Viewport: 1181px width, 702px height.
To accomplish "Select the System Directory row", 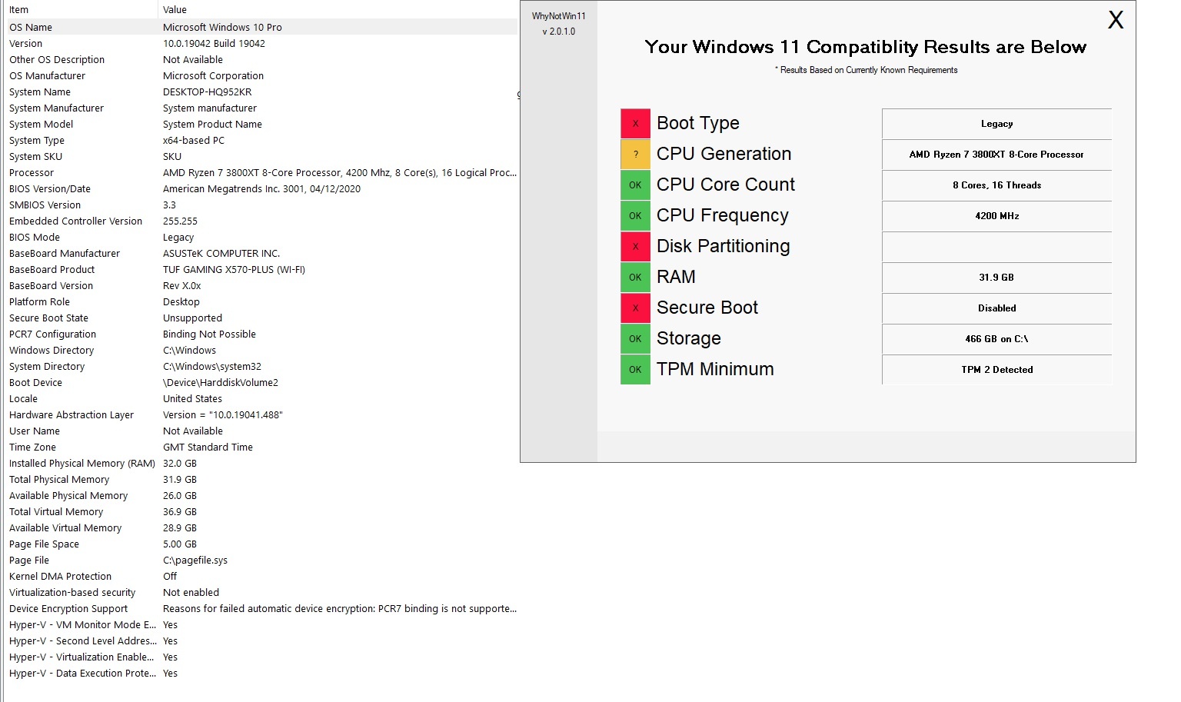I will point(261,366).
